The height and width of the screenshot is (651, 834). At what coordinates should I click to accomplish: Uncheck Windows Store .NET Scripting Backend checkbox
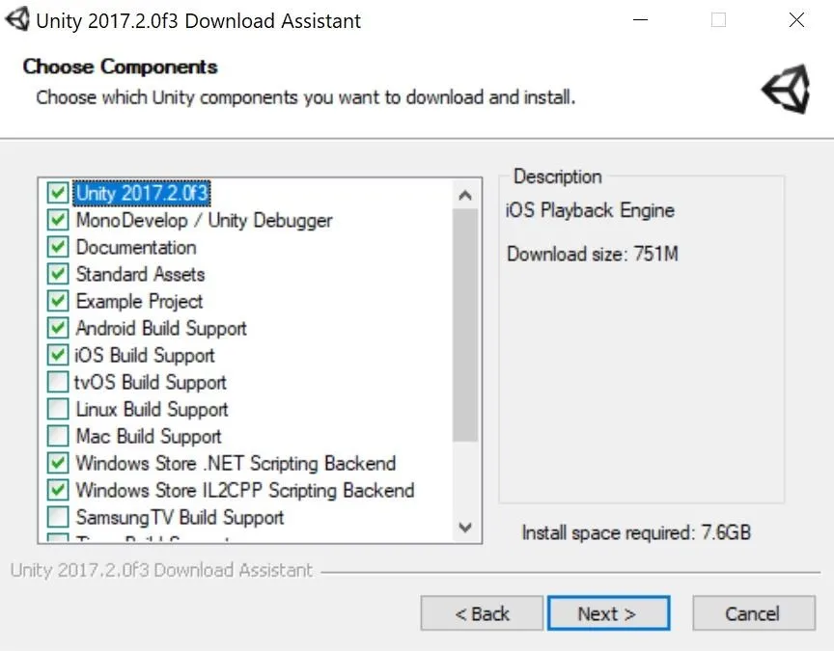click(58, 463)
